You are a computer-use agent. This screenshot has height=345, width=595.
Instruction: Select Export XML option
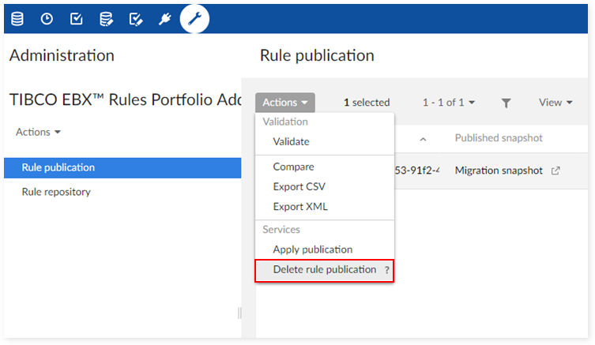300,207
